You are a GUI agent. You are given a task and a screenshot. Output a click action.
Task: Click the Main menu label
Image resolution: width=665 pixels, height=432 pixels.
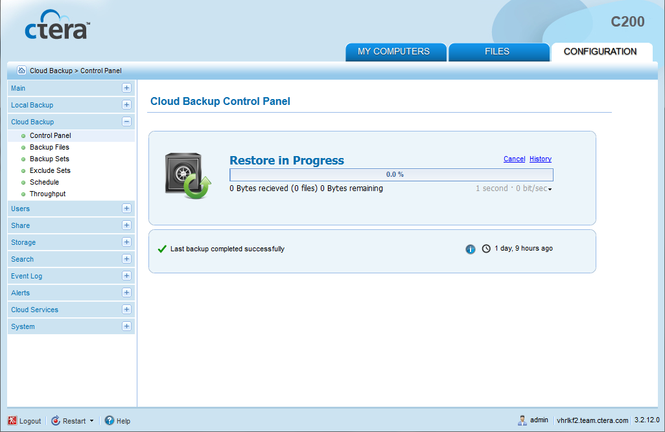click(x=18, y=88)
